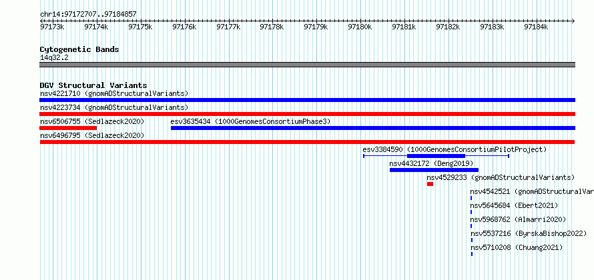This screenshot has height=280, width=594.
Task: Click the Cytogenetic Bands track title
Action: click(79, 49)
